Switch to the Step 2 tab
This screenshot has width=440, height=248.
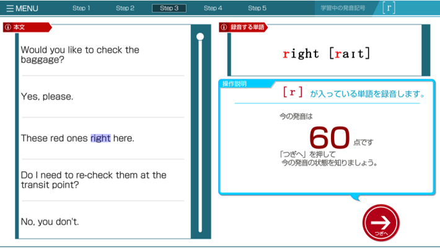[x=125, y=8]
